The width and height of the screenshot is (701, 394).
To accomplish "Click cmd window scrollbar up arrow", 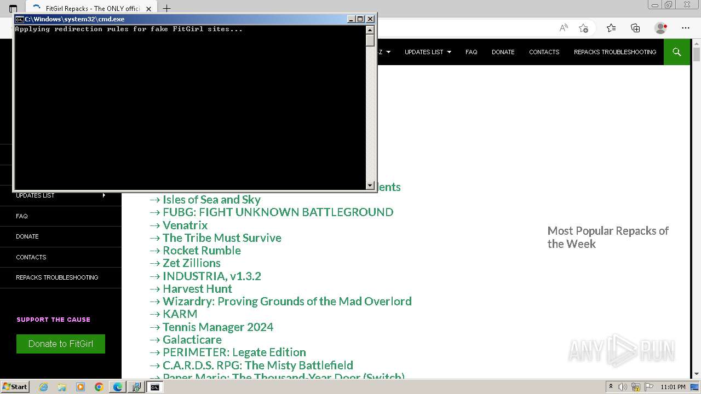I will 370,30.
